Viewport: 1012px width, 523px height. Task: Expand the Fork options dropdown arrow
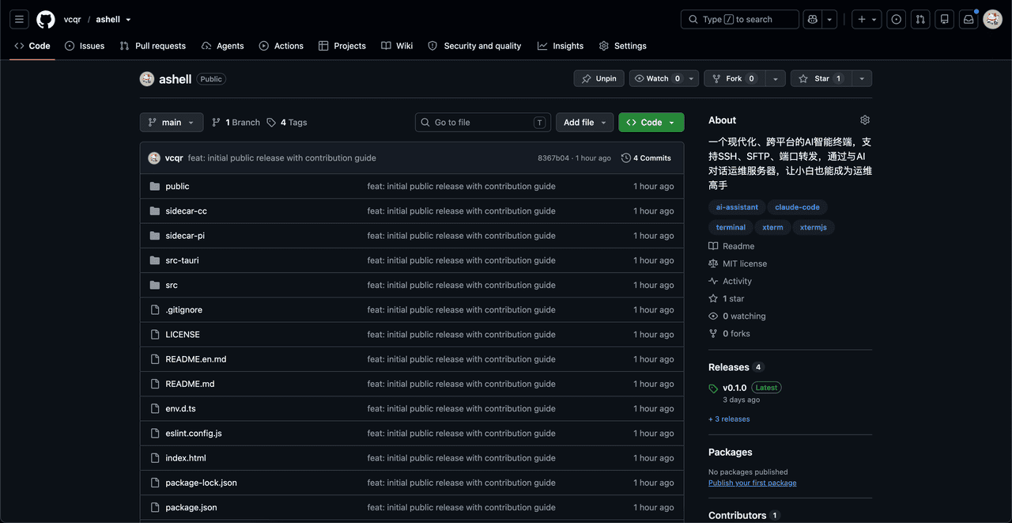[x=776, y=78]
